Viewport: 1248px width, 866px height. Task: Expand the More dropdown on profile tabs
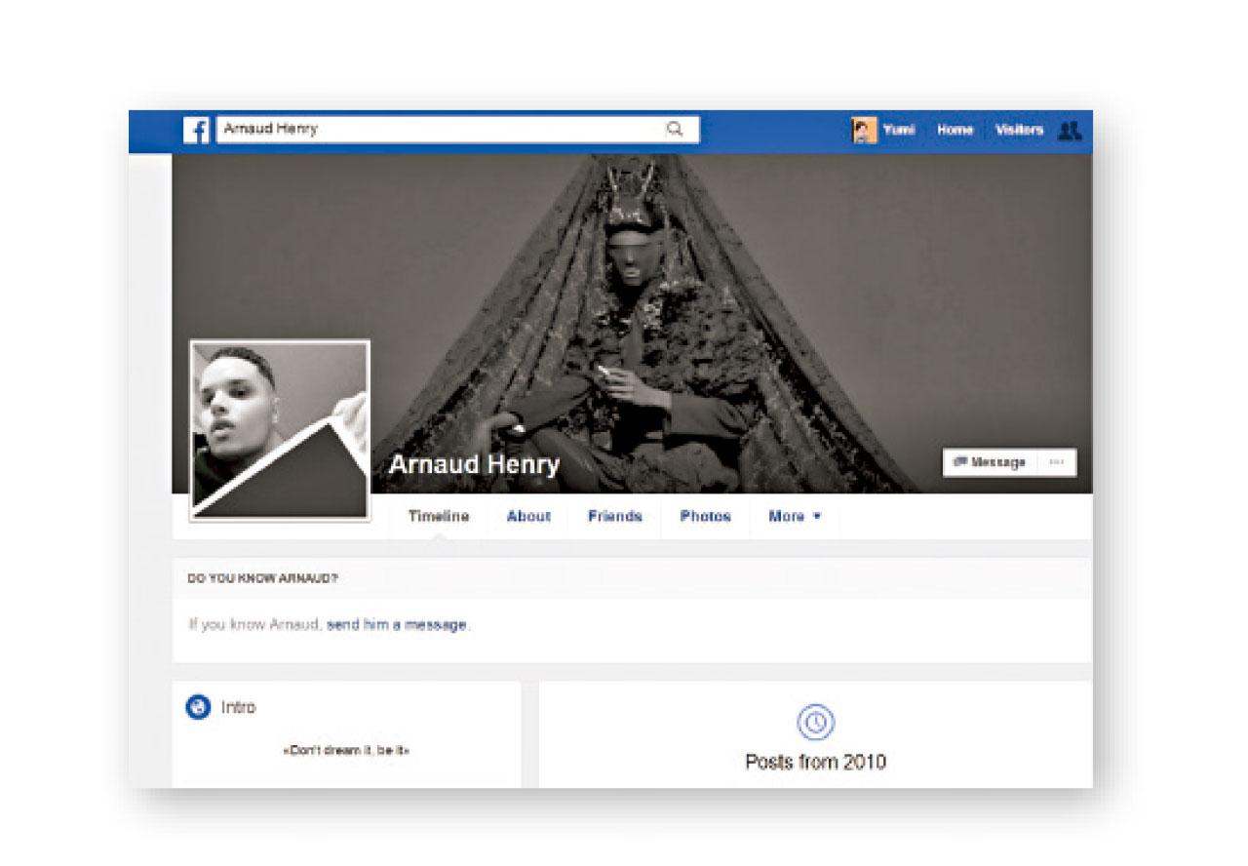[795, 517]
